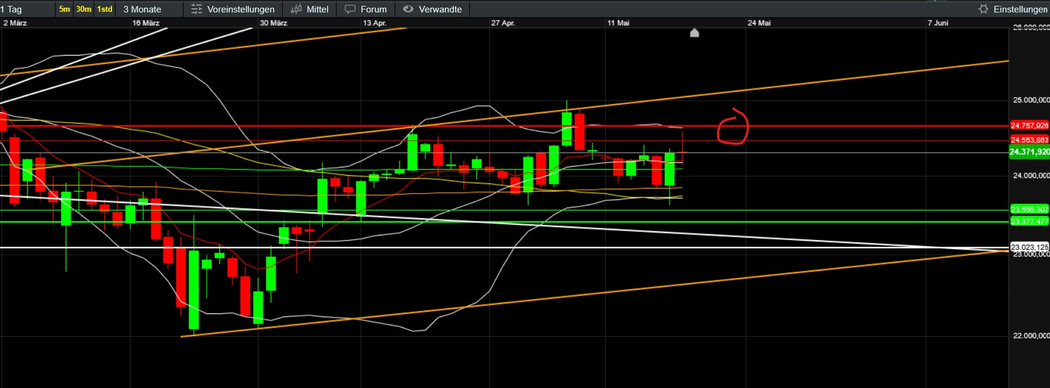Click the current price label 24.371,920
Image resolution: width=1050 pixels, height=388 pixels.
pos(1029,152)
